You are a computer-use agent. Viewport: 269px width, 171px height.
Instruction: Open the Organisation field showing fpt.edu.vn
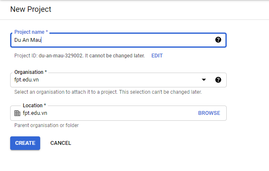coord(106,80)
